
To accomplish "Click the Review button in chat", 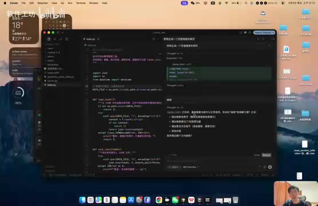I will click(267, 155).
